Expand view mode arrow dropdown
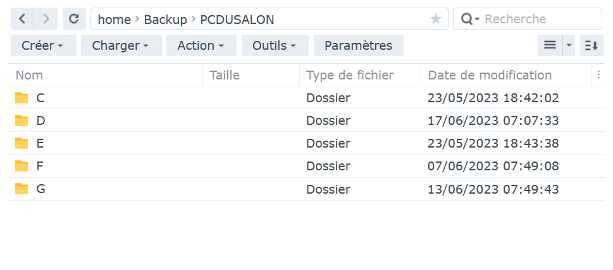This screenshot has height=270, width=613. pyautogui.click(x=569, y=45)
